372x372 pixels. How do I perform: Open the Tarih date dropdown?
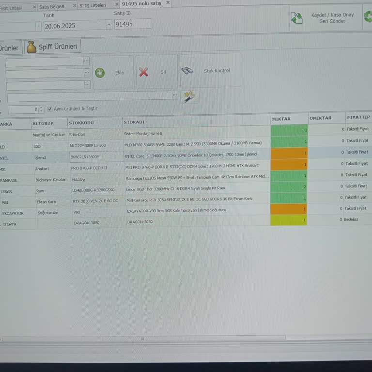point(108,24)
